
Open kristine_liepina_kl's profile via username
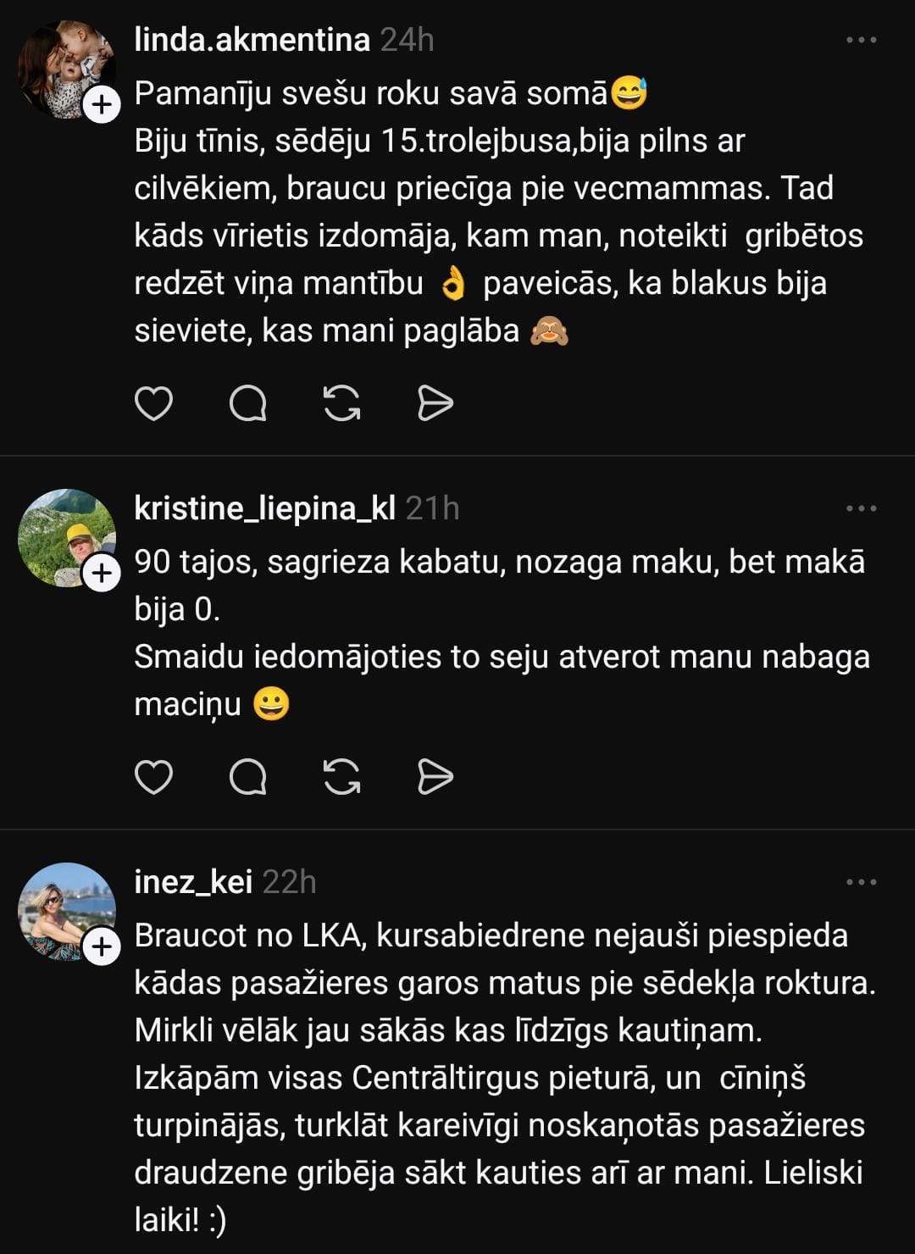[264, 508]
